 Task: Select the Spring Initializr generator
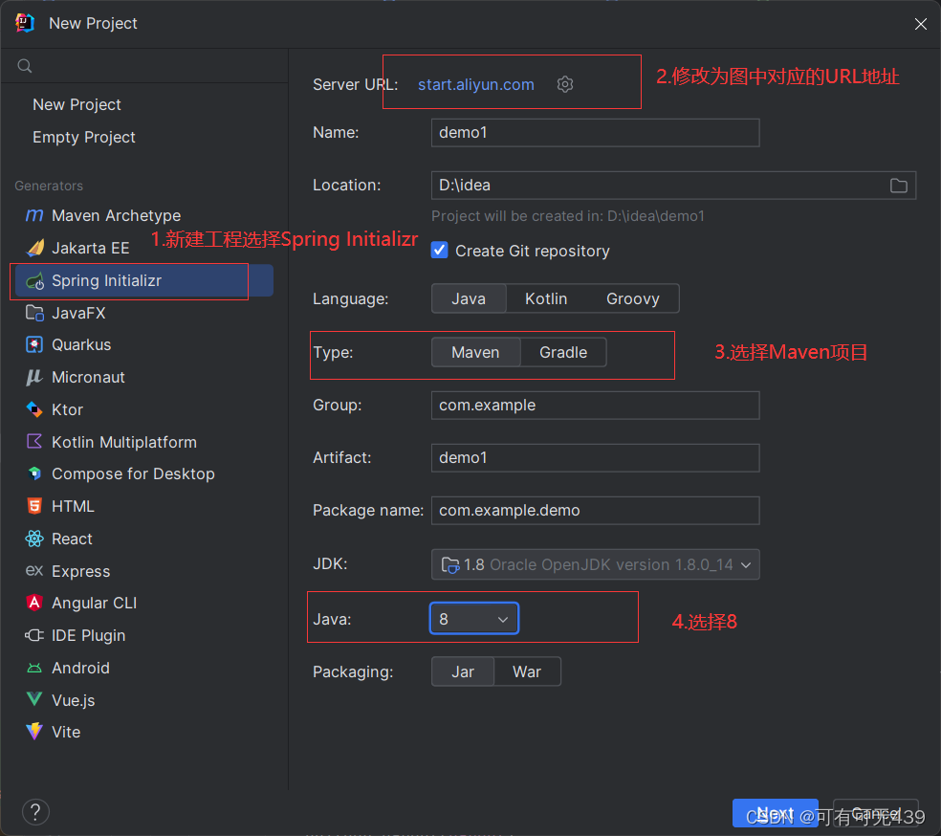pos(144,280)
